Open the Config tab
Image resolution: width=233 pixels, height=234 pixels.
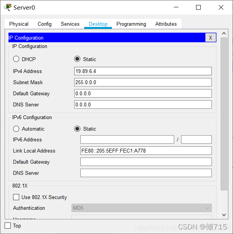[45, 24]
